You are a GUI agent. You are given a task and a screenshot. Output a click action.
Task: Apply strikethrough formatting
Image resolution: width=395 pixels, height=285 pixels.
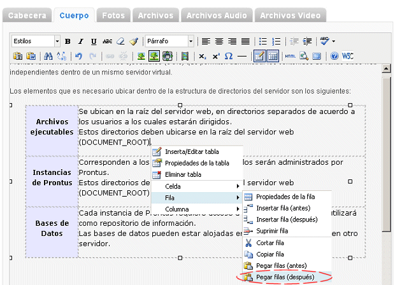[x=107, y=41]
